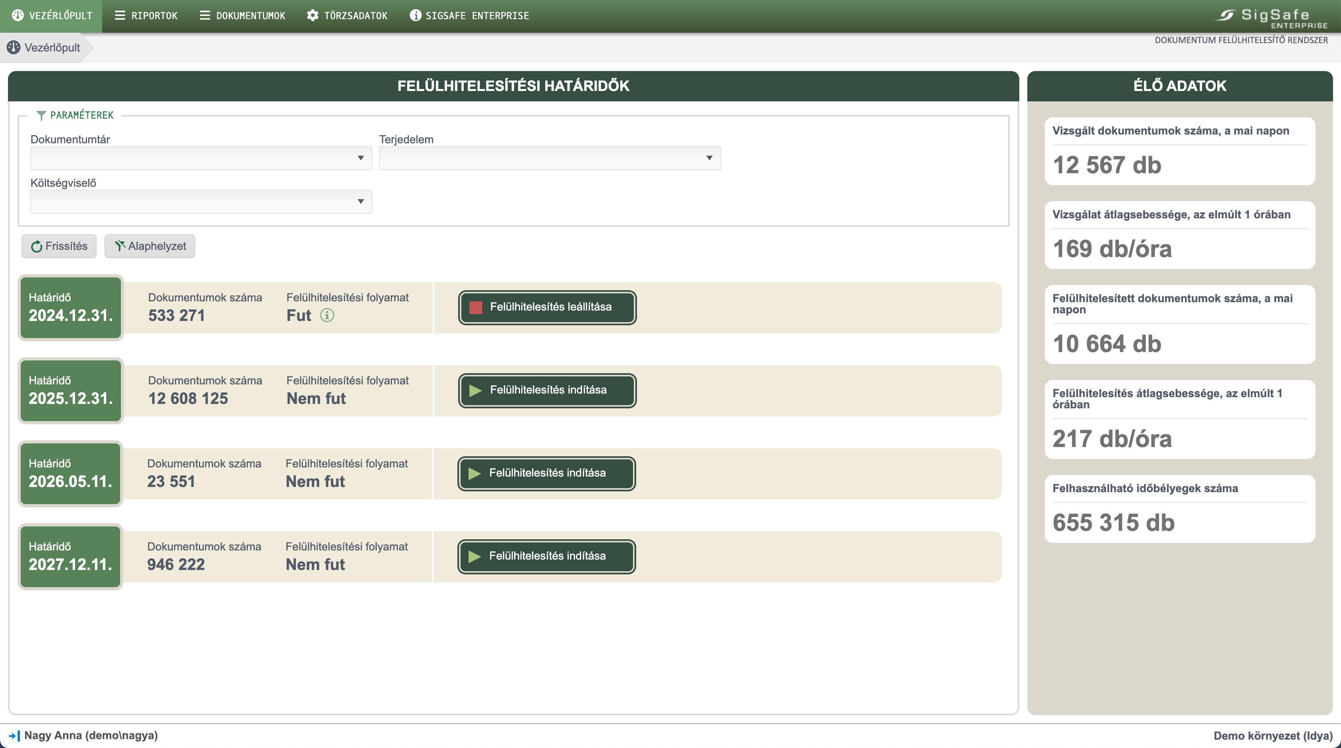The height and width of the screenshot is (748, 1341).
Task: Open the Vezérlőpult menu tab
Action: click(x=51, y=16)
